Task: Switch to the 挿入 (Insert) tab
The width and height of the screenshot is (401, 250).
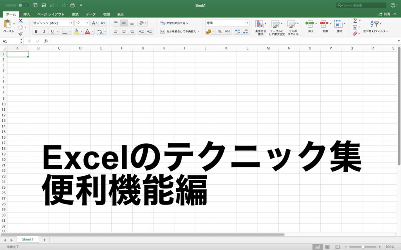Action: (x=27, y=14)
